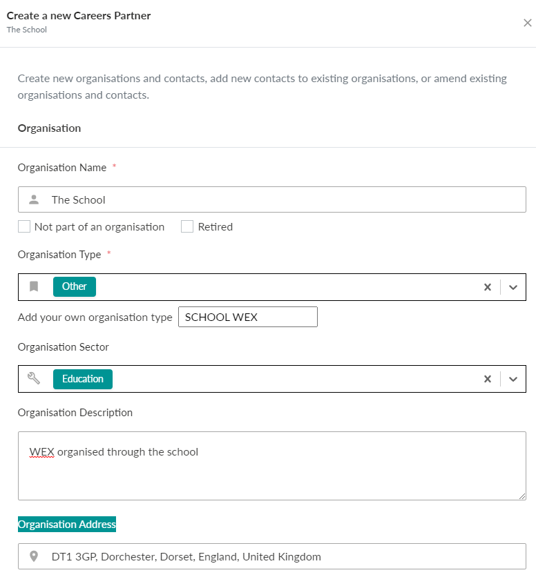The width and height of the screenshot is (536, 577).
Task: Click the wrench icon in Organisation Sector field
Action: pos(33,378)
